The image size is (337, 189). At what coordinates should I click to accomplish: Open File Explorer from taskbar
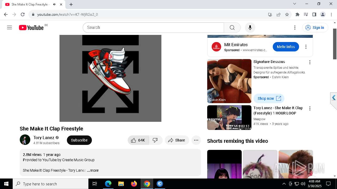(121, 184)
